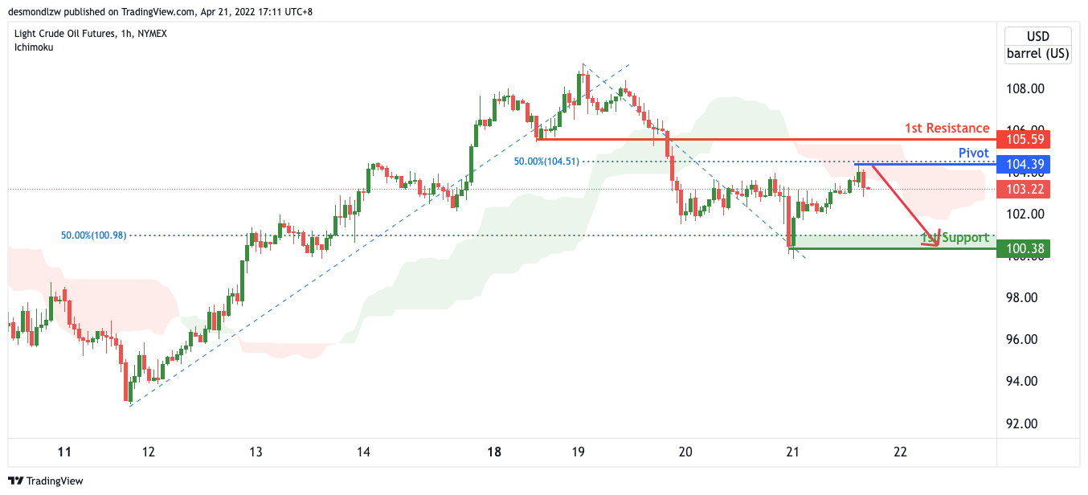Click date 12 on the time axis
The image size is (1088, 495).
(x=148, y=452)
